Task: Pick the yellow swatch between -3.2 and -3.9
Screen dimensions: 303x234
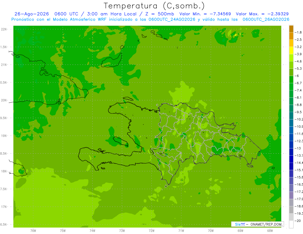Action: point(291,50)
